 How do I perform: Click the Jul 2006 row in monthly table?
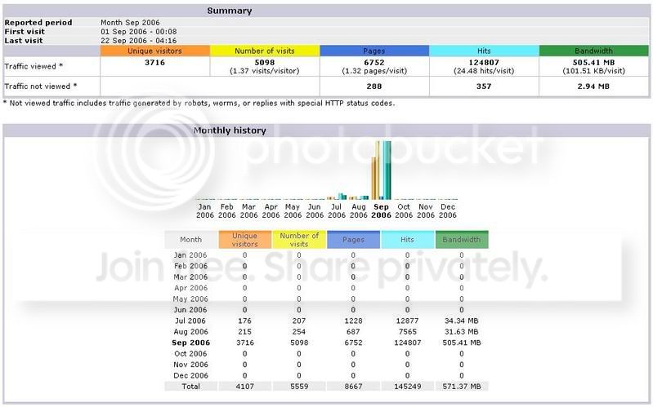click(x=327, y=321)
